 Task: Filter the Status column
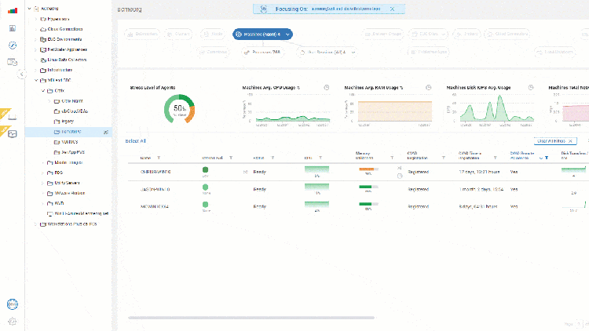tap(273, 158)
